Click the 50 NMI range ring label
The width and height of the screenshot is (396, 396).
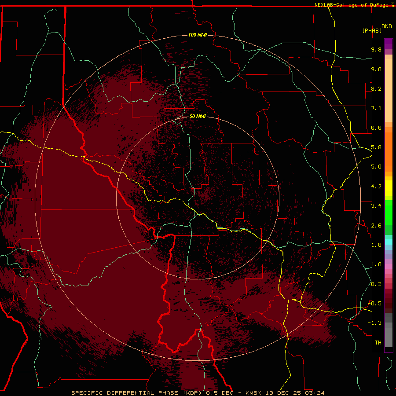tap(198, 116)
